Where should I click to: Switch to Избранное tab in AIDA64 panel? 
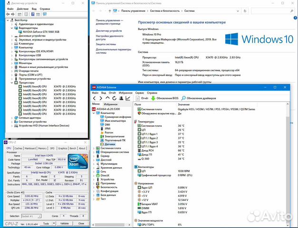[111, 104]
